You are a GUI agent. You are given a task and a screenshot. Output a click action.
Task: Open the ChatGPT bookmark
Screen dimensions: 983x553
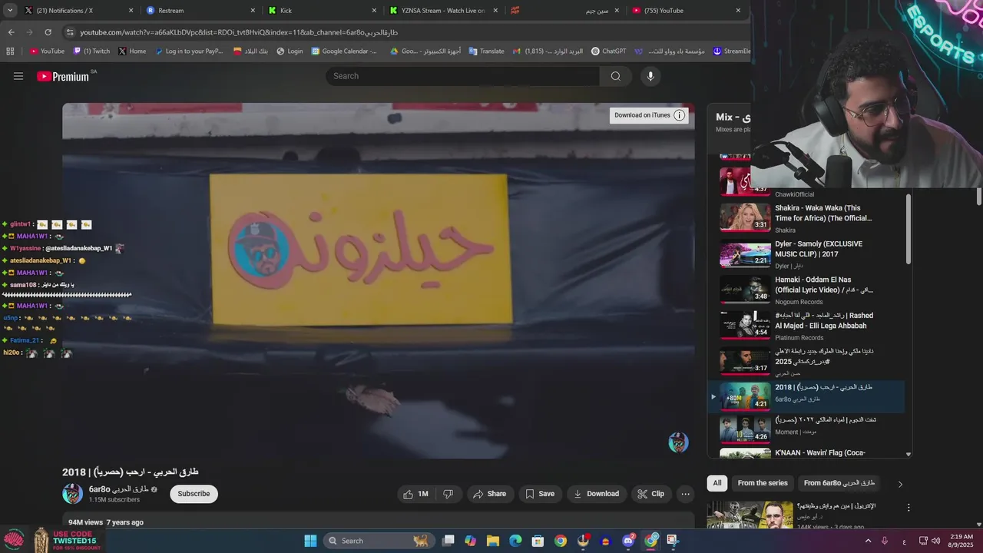click(x=608, y=51)
